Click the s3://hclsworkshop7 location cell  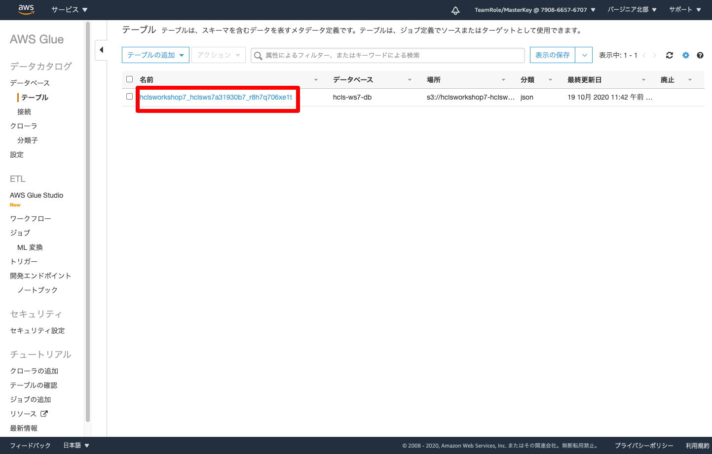471,97
